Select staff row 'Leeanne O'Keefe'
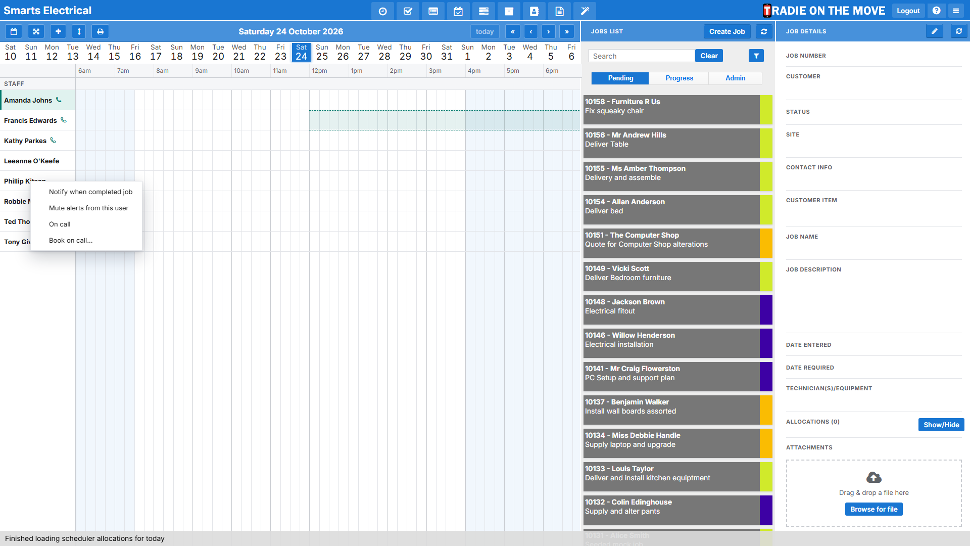970x546 pixels. tap(38, 161)
